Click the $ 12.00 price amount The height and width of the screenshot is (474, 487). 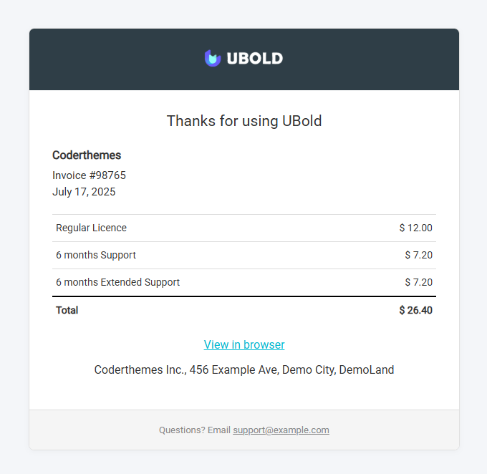(415, 228)
